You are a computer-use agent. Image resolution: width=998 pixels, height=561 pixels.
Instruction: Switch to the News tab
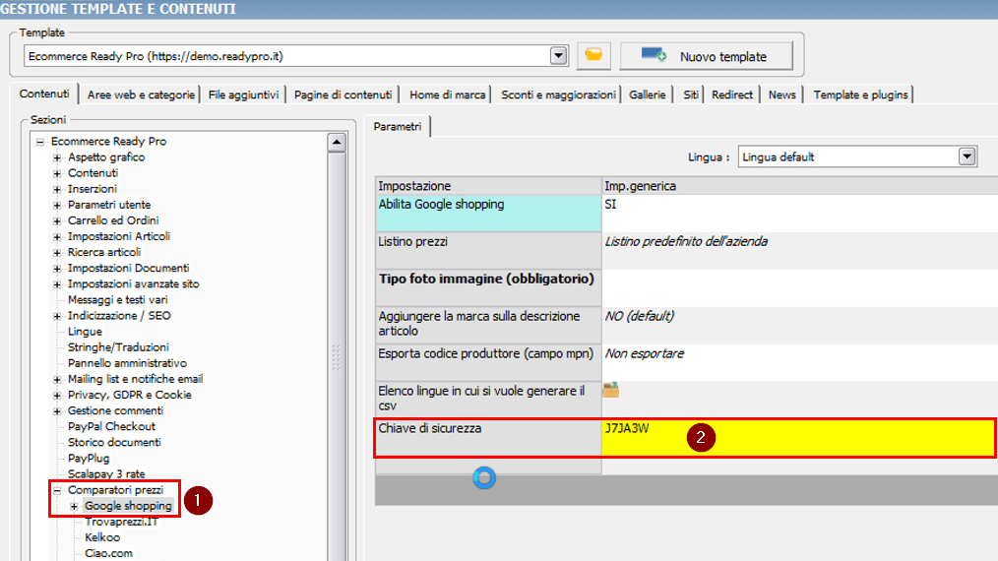781,94
